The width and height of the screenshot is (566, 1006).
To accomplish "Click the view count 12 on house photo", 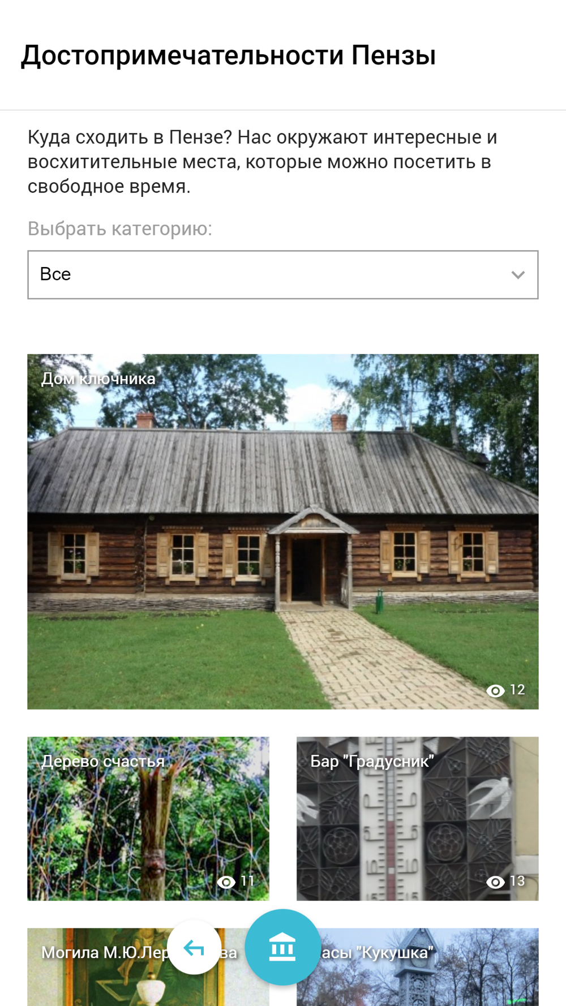I will coord(517,690).
